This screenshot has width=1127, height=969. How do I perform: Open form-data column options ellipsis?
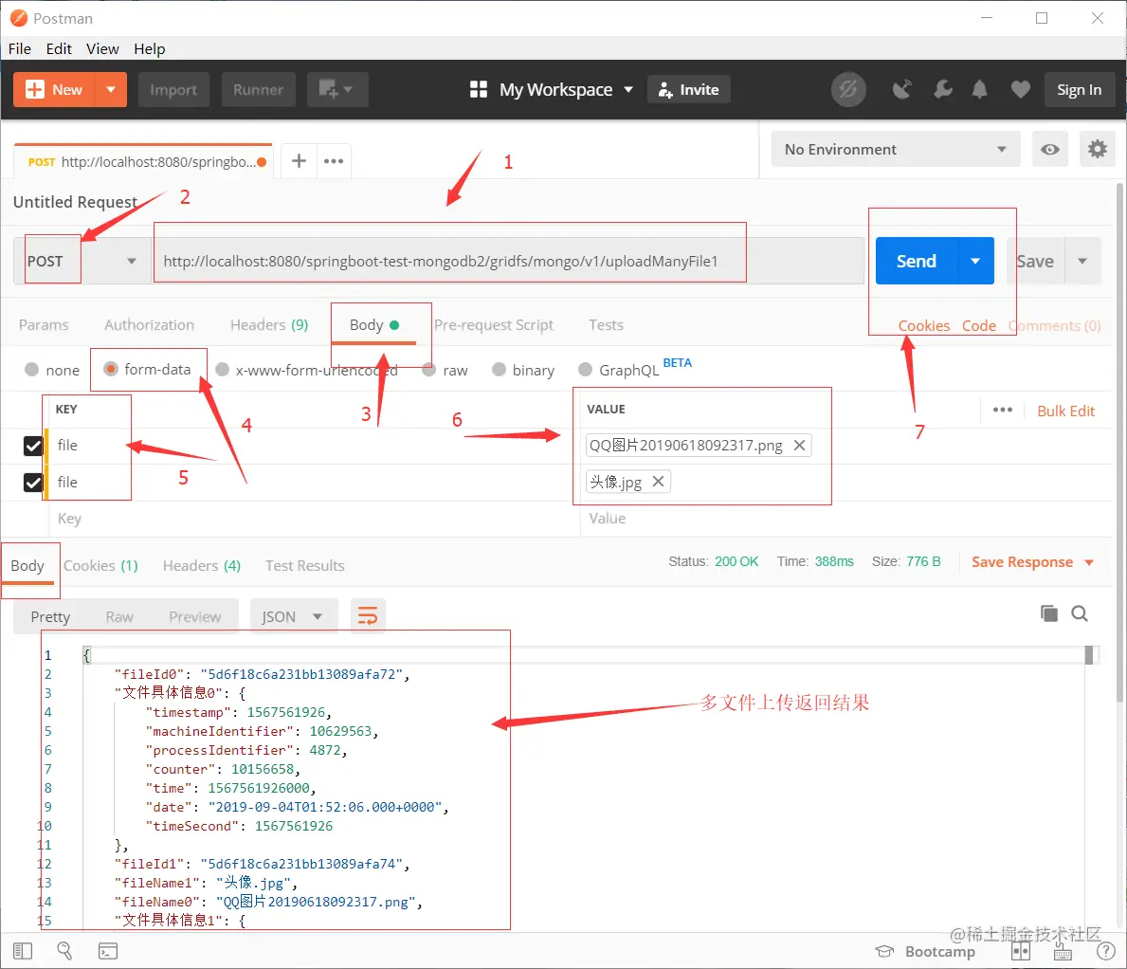point(1003,410)
